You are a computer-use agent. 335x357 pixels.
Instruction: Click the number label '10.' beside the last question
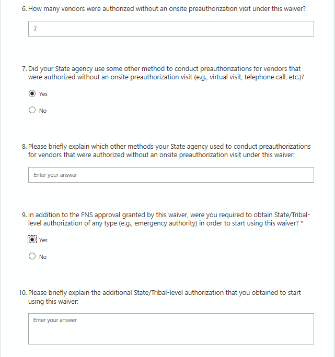tap(22, 293)
